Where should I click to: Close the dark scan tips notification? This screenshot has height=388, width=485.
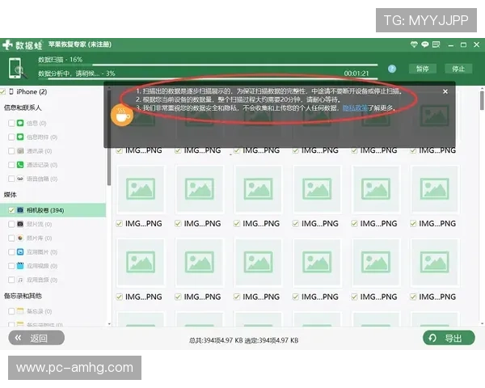(x=445, y=91)
